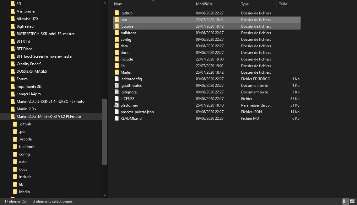
Task: Select data subfolder in navigation tree
Action: tap(23, 162)
